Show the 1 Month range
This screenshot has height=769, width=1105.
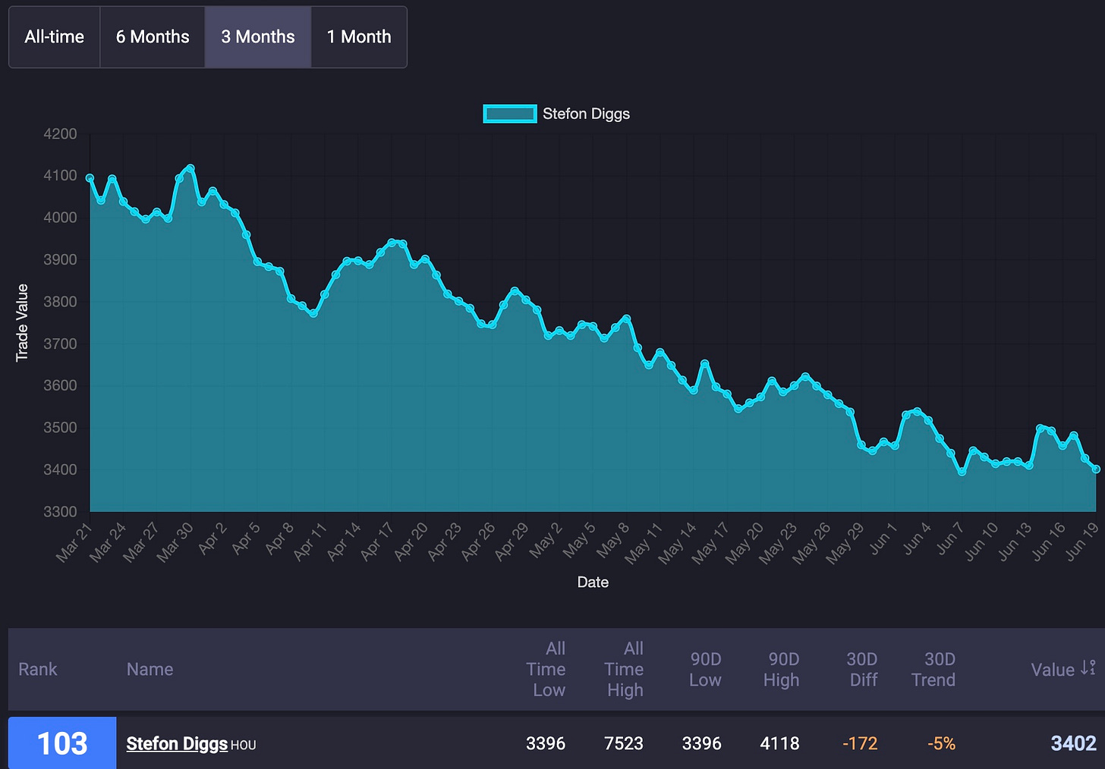(359, 37)
